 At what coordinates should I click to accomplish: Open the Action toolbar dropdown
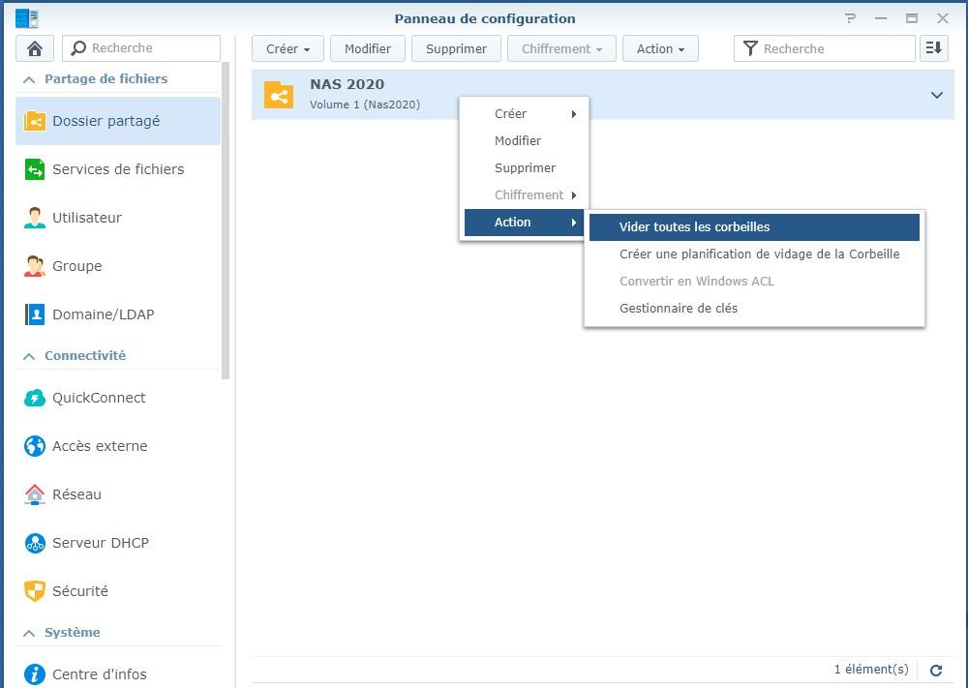pyautogui.click(x=660, y=48)
